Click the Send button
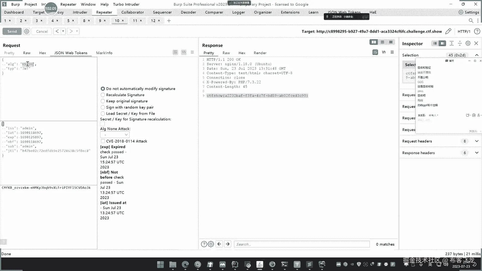Image resolution: width=482 pixels, height=271 pixels. point(12,31)
